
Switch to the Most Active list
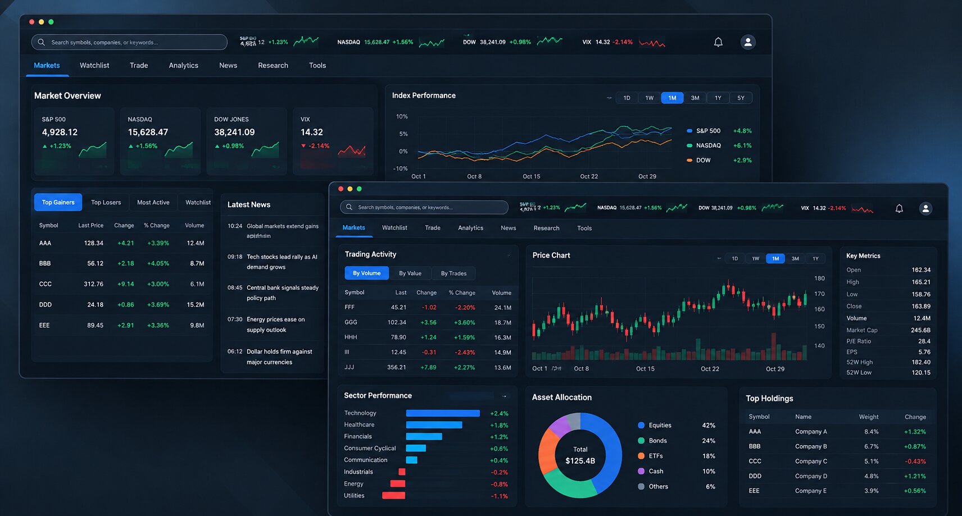coord(153,202)
